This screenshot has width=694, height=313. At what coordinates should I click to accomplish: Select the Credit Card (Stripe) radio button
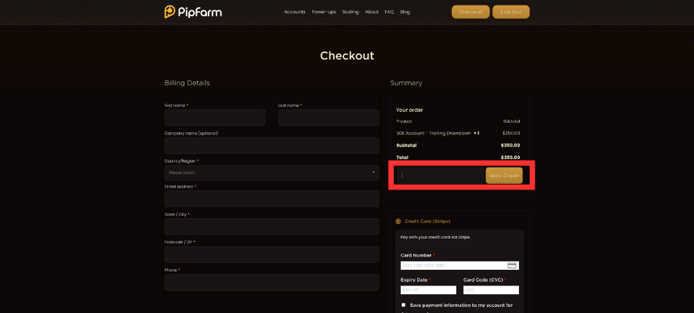[398, 221]
